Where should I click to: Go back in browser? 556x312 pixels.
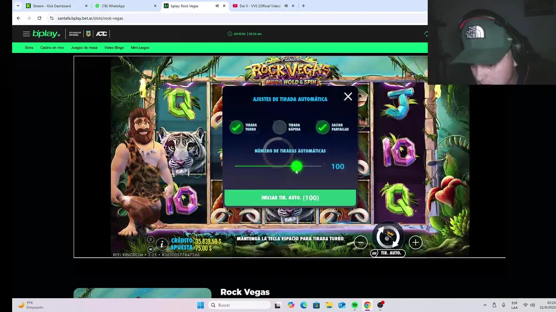(x=18, y=18)
